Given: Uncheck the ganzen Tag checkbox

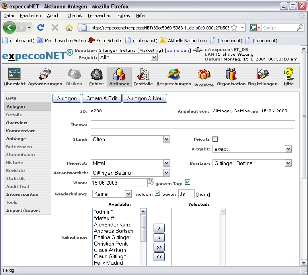Looking at the screenshot, I should point(188,182).
